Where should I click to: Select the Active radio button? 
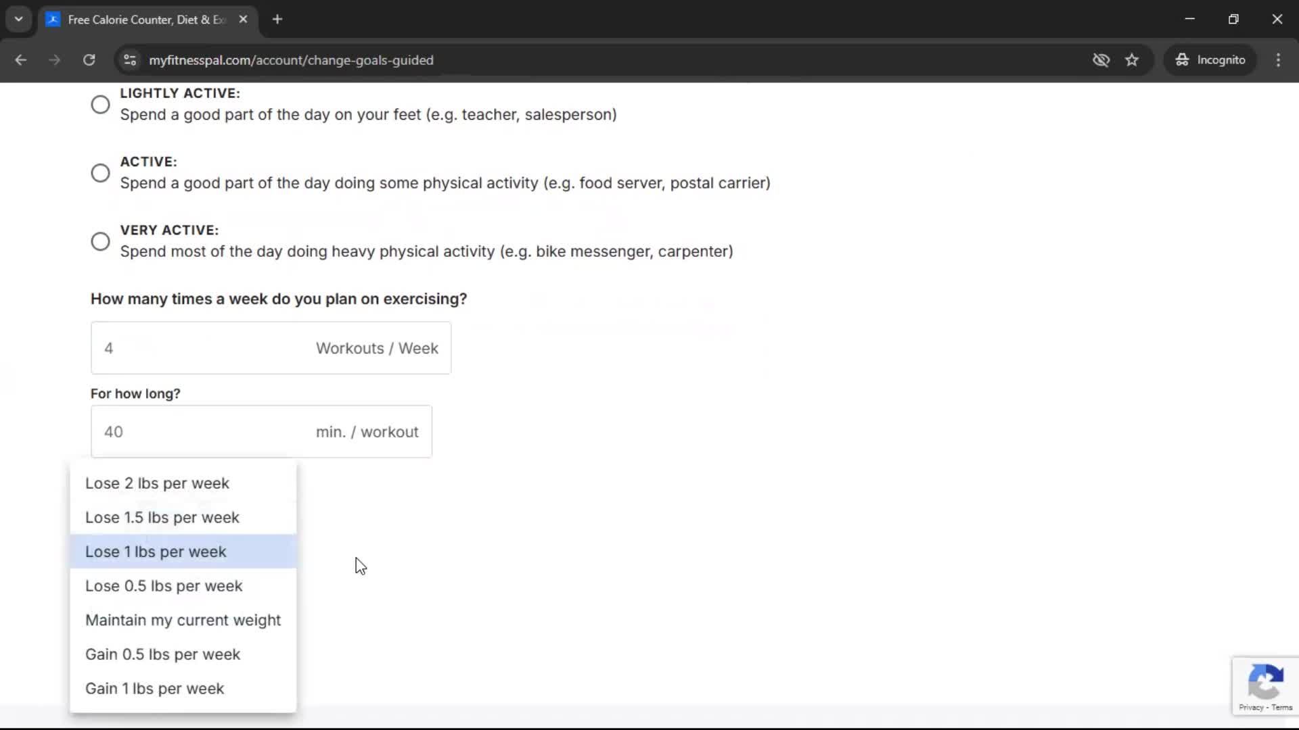point(100,173)
